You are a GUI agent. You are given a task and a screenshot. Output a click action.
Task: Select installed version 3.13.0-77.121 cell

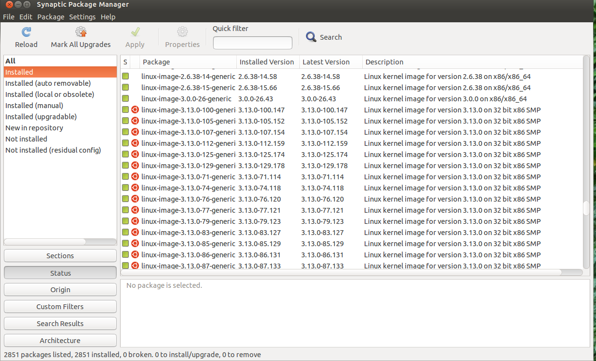pos(260,210)
